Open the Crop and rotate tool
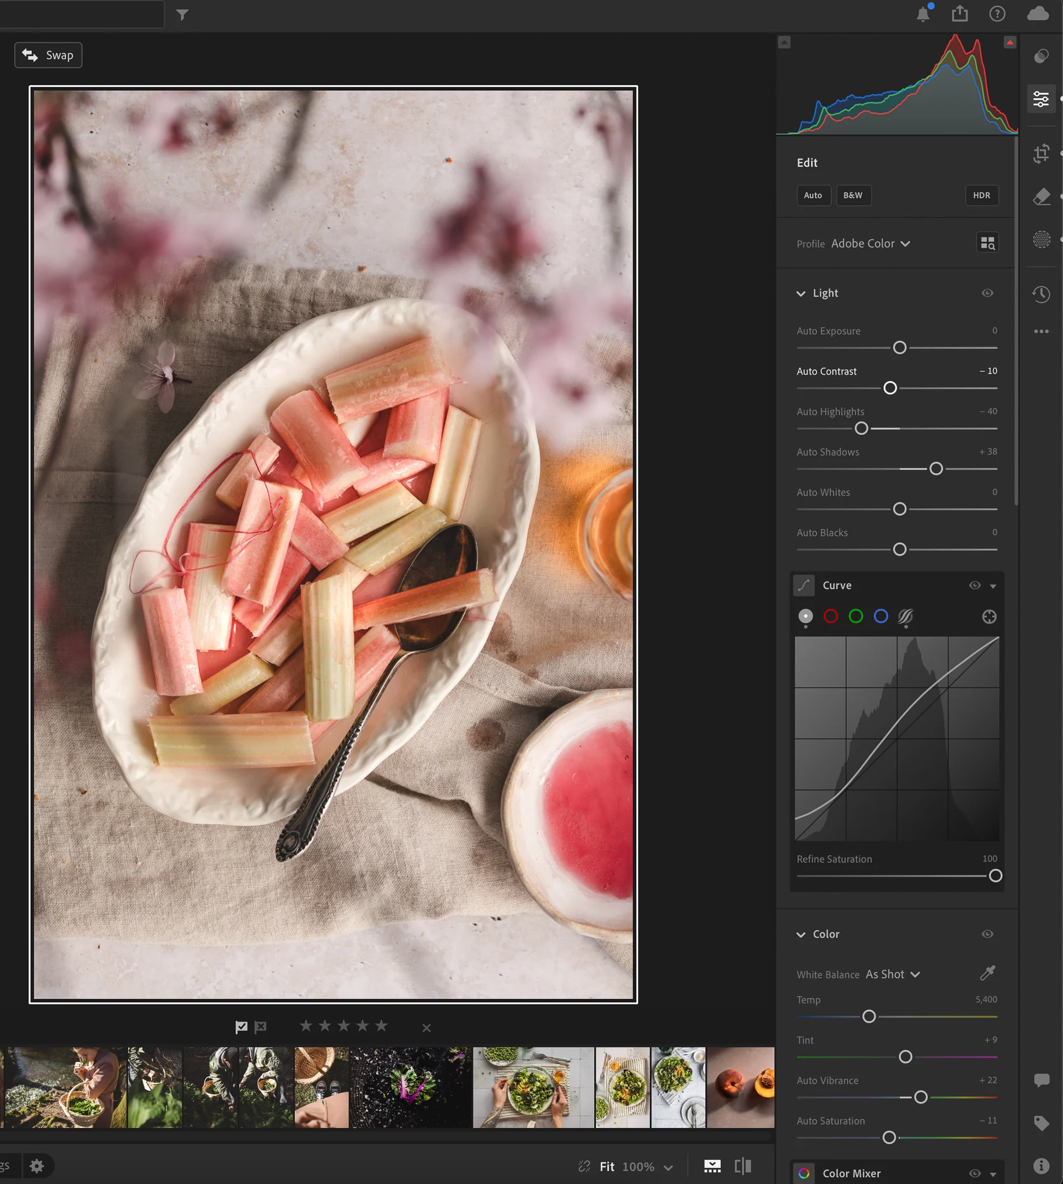The width and height of the screenshot is (1063, 1184). [1041, 154]
